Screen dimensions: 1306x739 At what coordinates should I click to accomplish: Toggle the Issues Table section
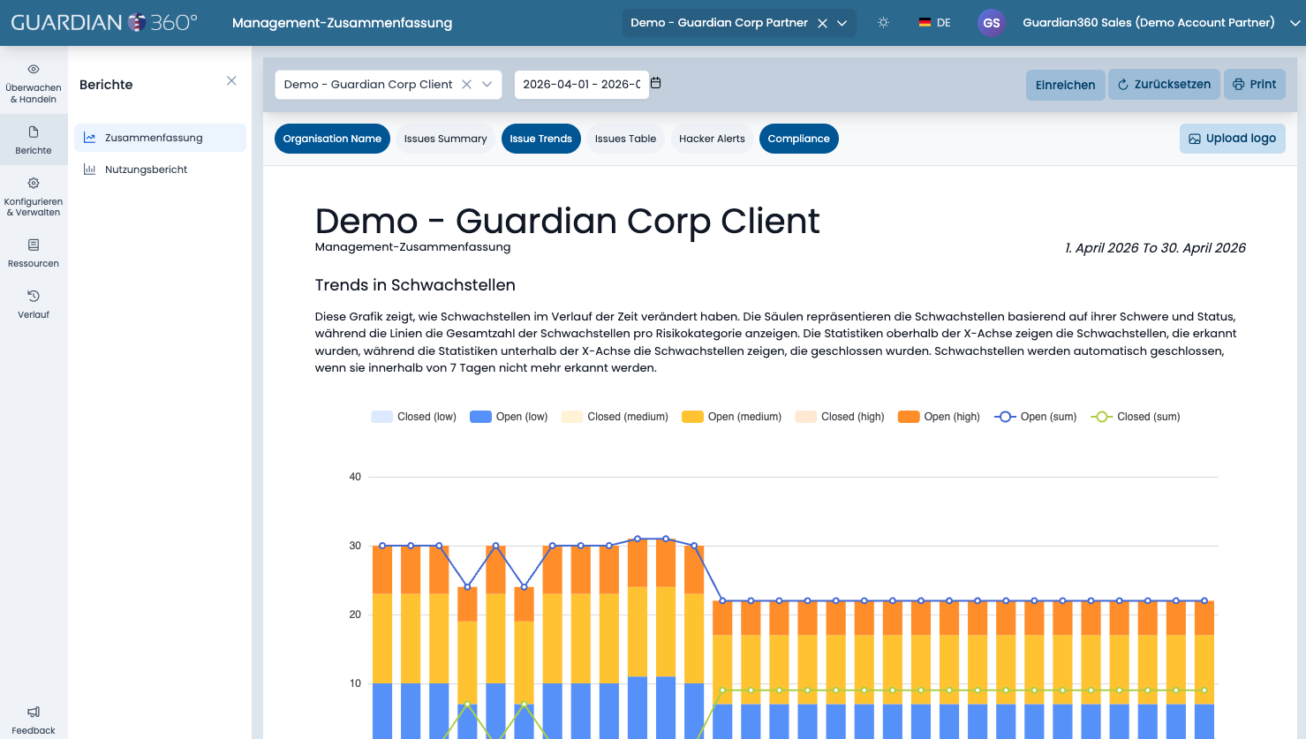(625, 139)
